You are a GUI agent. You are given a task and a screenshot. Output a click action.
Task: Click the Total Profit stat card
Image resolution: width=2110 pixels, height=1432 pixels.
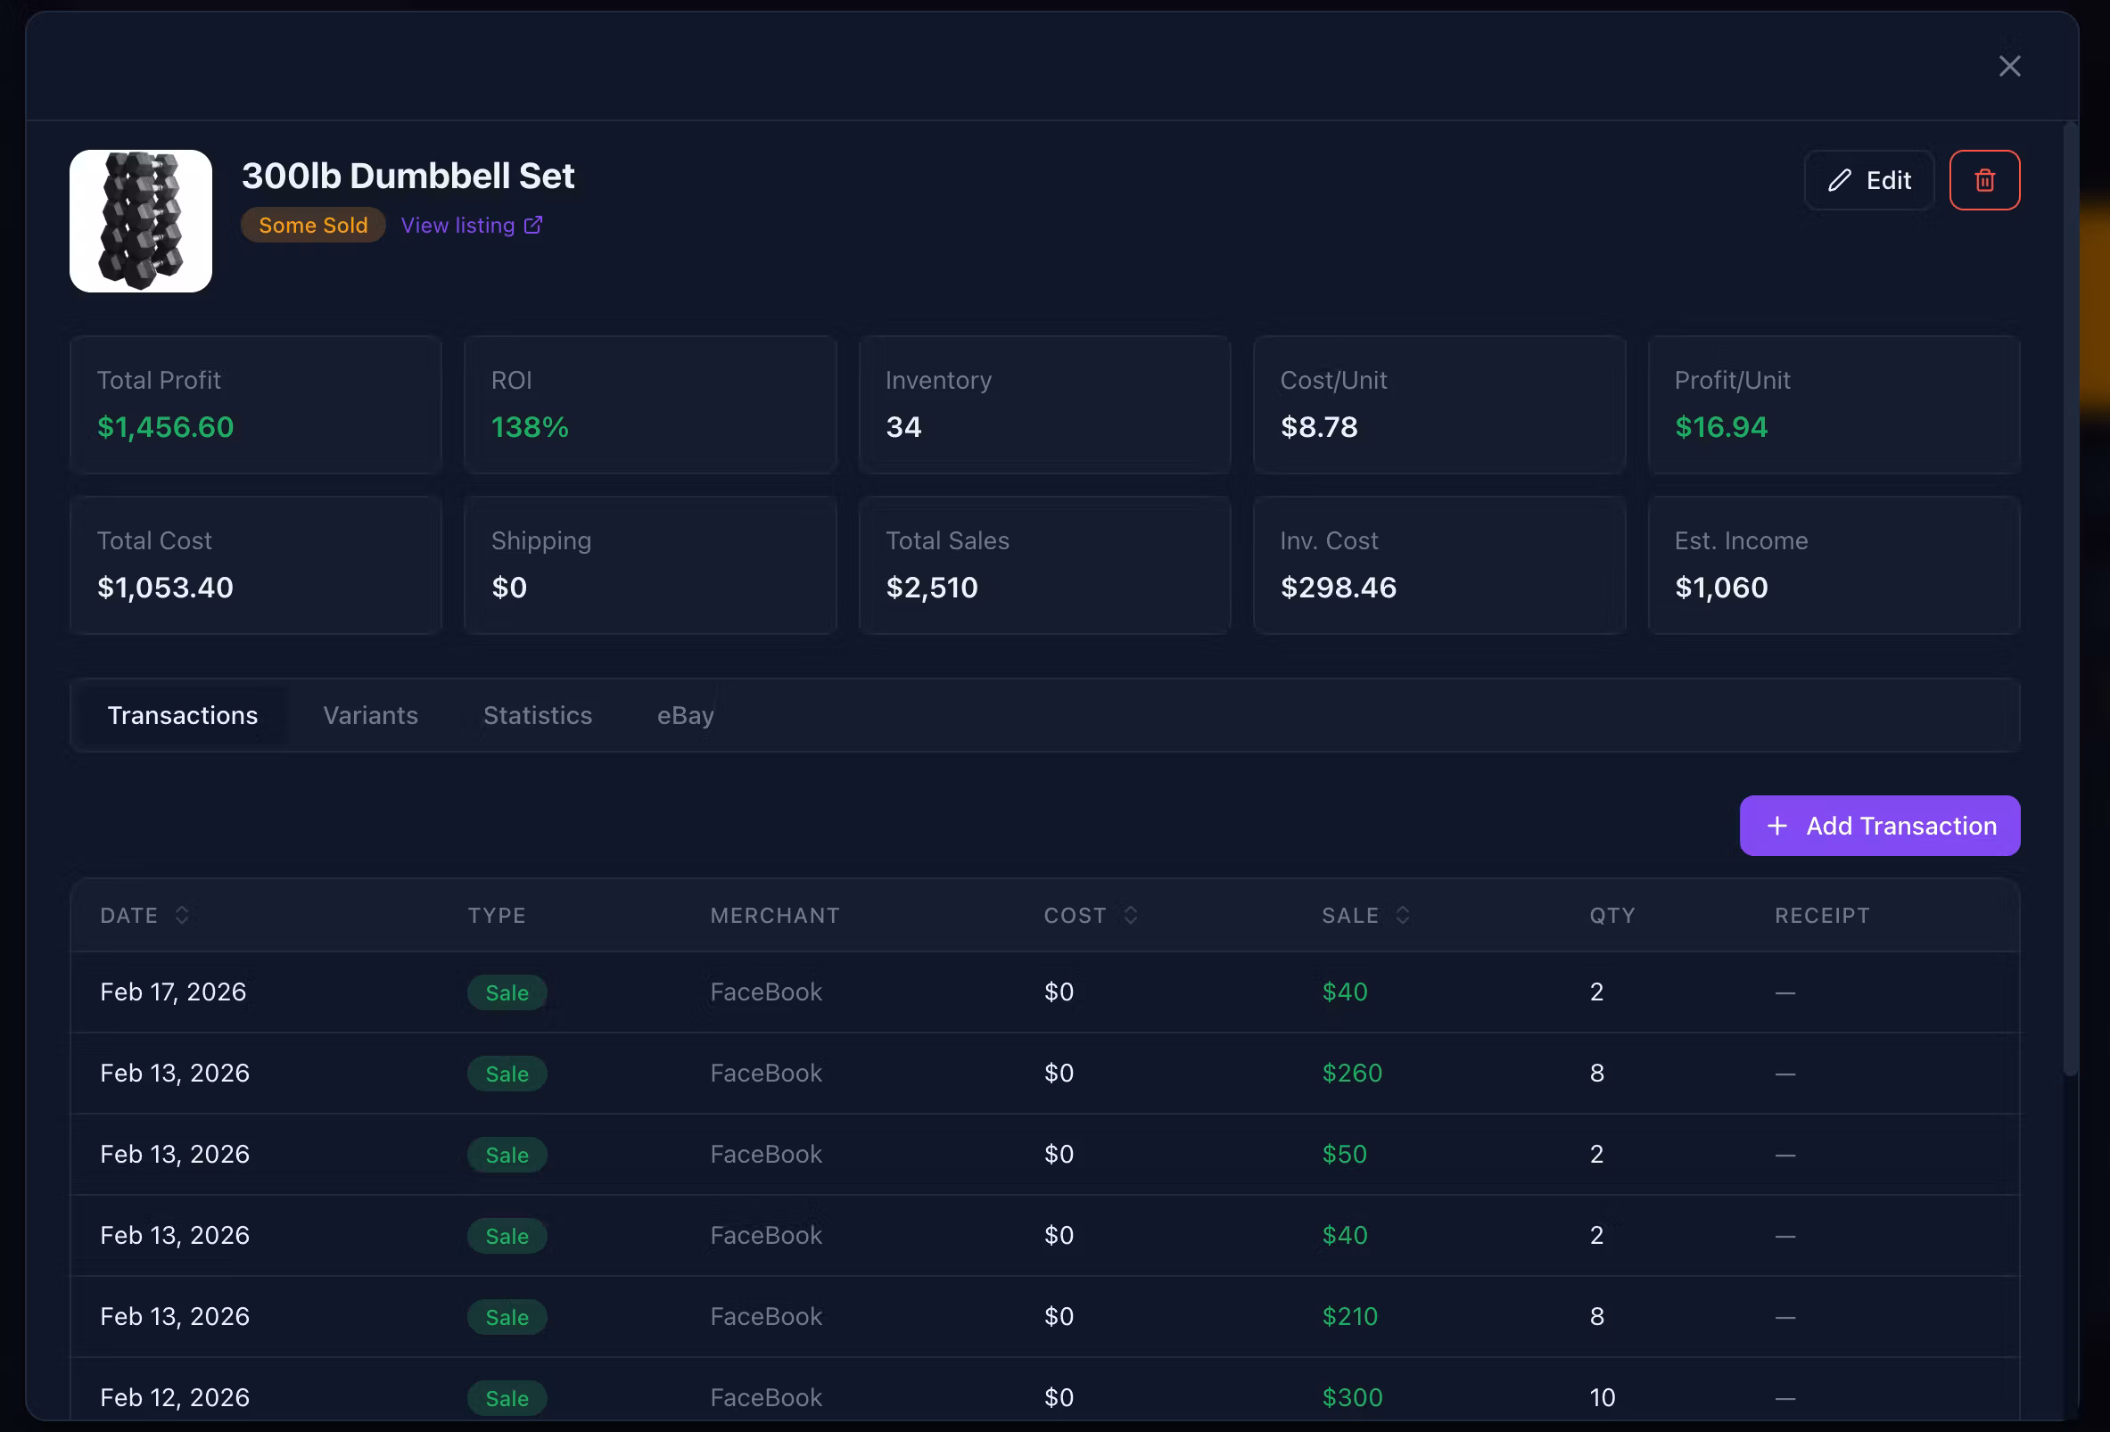point(255,404)
